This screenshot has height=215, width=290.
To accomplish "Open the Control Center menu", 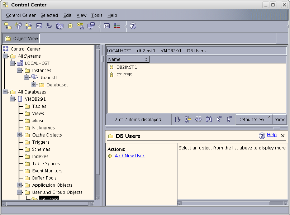I will coord(21,15).
